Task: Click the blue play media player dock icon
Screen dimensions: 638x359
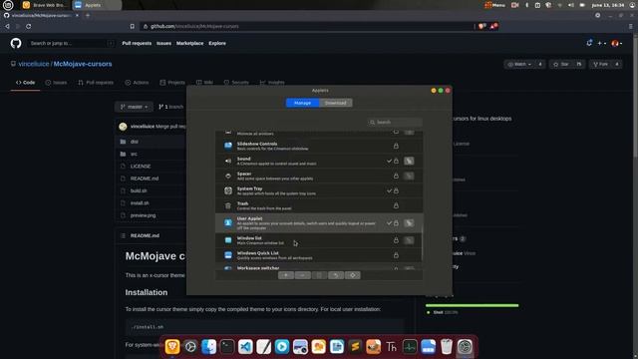Action: point(282,347)
